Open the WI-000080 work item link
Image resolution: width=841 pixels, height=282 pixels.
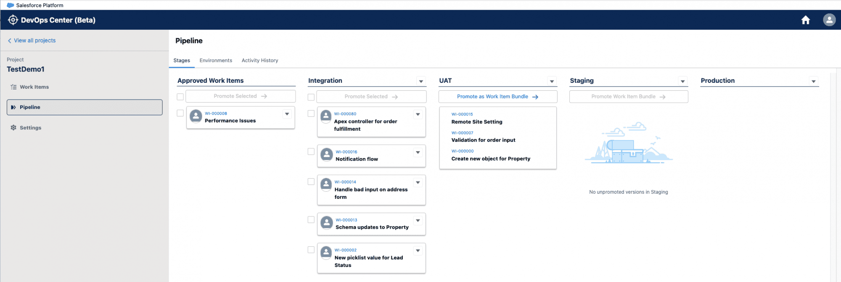pos(345,114)
